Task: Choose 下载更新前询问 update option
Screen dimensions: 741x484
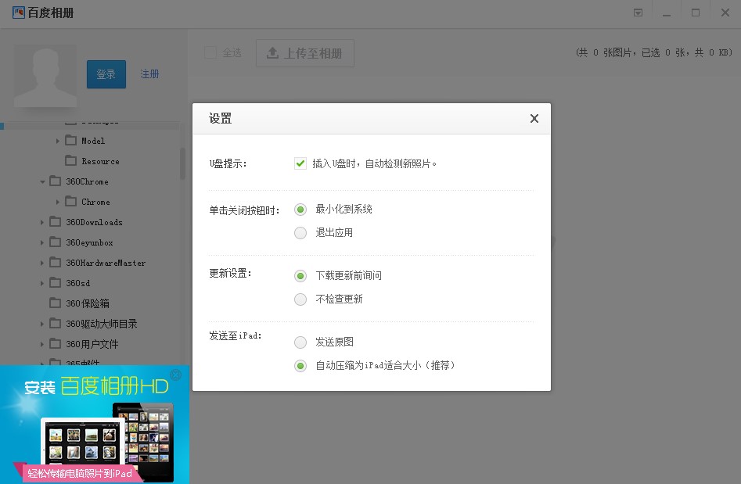Action: (x=300, y=276)
